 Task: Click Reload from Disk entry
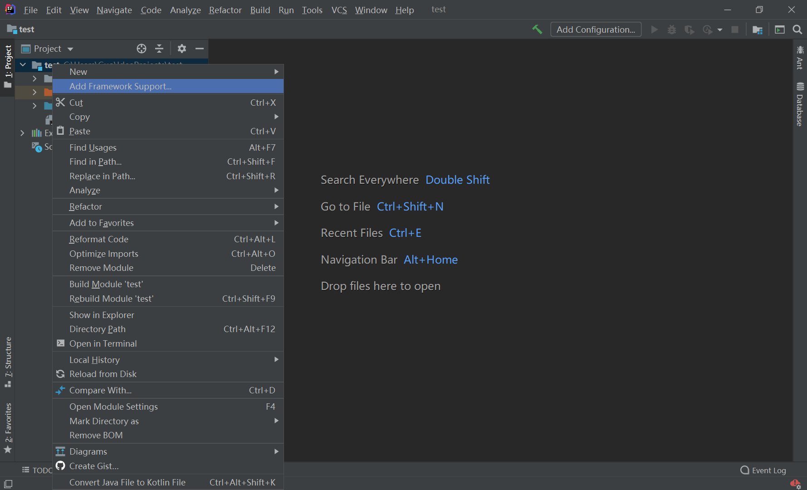[168, 374]
